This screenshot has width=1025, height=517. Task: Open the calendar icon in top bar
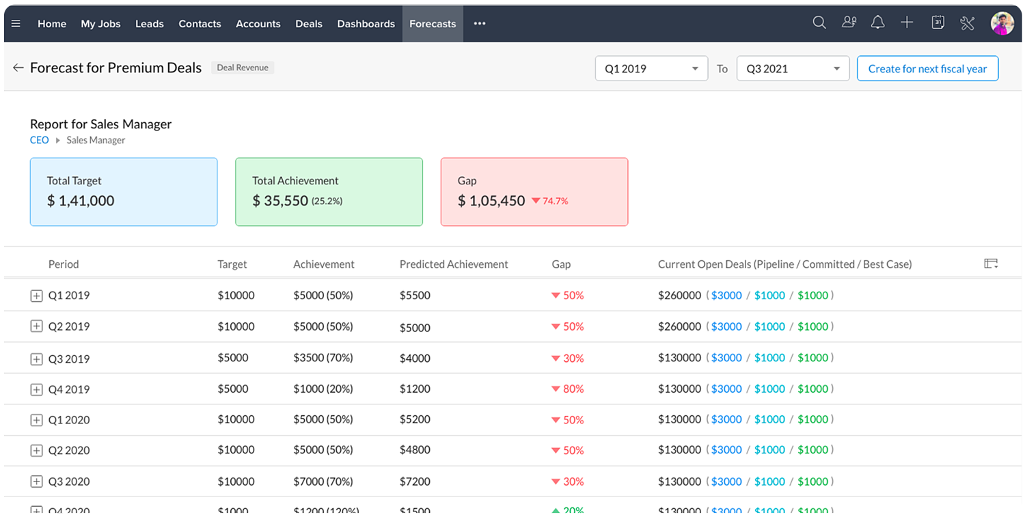coord(938,23)
